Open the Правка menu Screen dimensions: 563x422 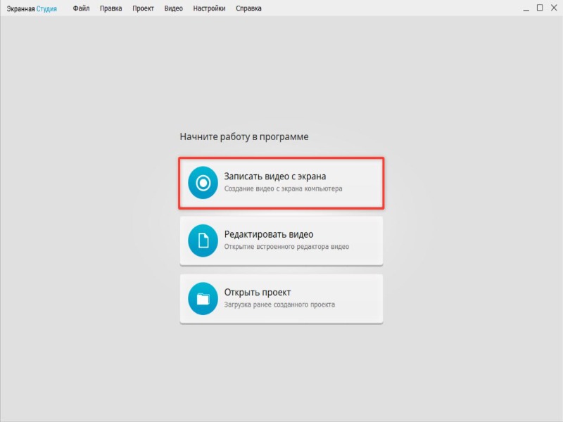tap(110, 8)
